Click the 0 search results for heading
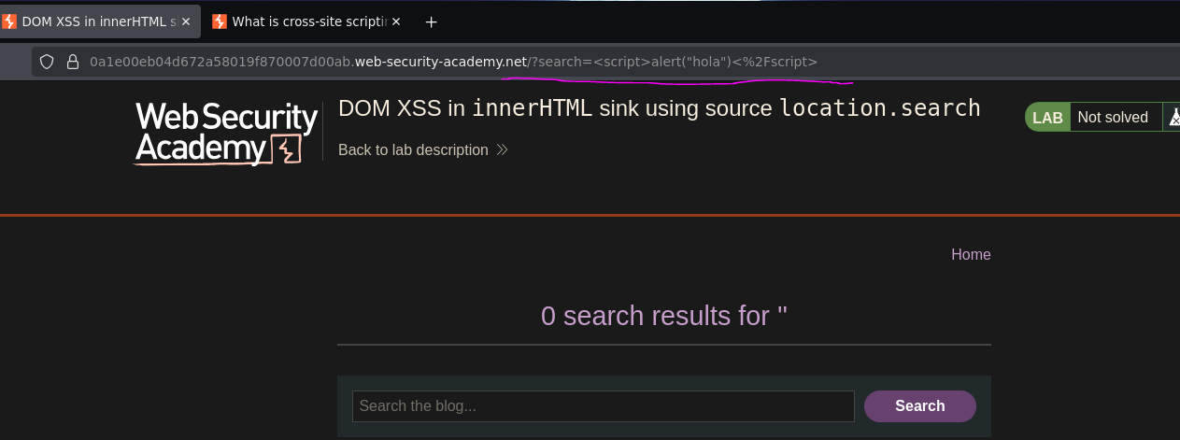Screen dimensions: 1180x440 [664, 316]
